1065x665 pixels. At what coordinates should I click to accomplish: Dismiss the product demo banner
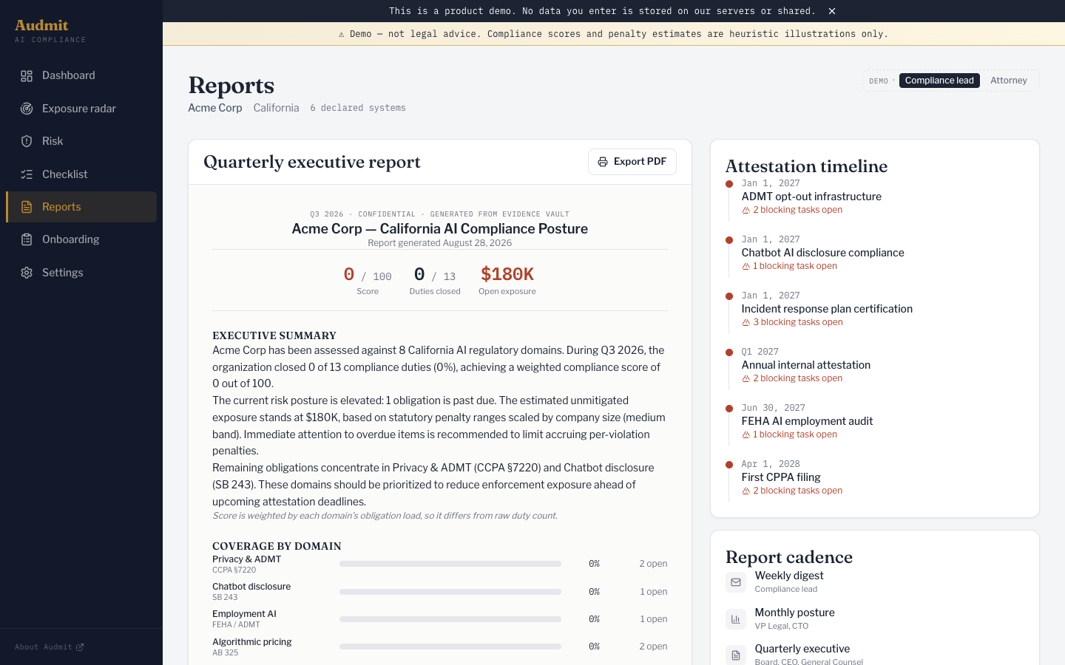[832, 11]
